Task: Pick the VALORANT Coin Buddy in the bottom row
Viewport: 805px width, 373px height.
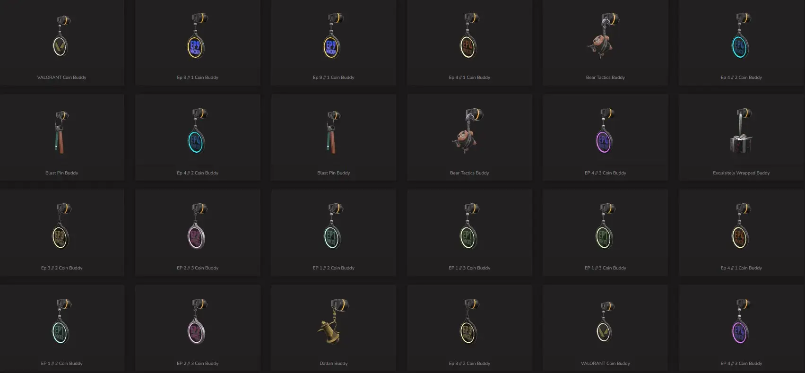Action: tap(605, 328)
